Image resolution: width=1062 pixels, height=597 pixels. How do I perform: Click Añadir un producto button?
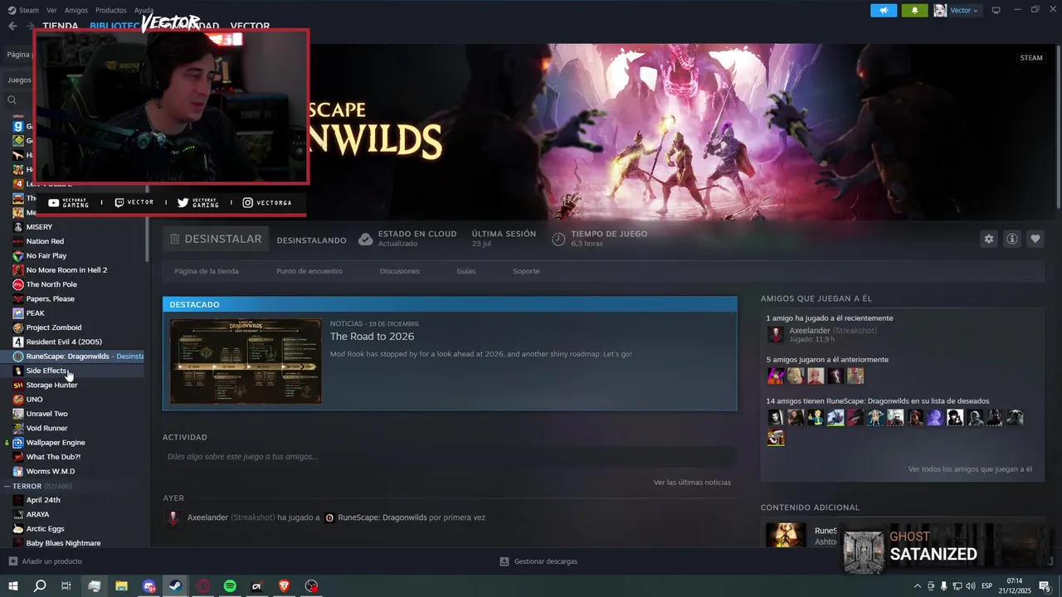point(45,561)
